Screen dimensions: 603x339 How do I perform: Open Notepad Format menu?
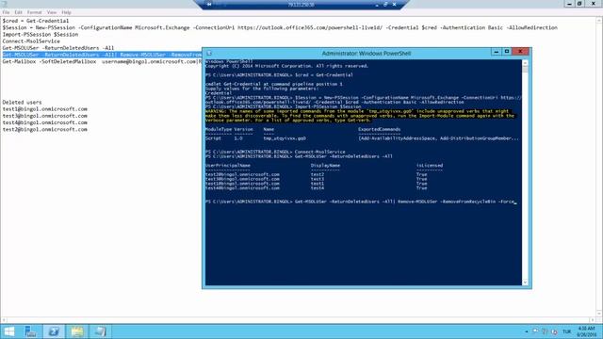34,12
